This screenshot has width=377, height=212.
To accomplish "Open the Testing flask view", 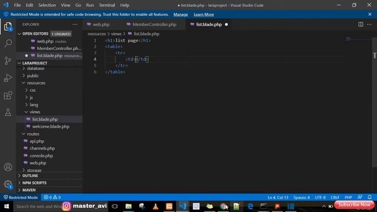I will (8, 112).
